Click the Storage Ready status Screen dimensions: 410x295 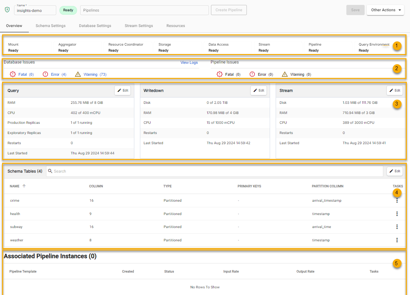point(164,51)
